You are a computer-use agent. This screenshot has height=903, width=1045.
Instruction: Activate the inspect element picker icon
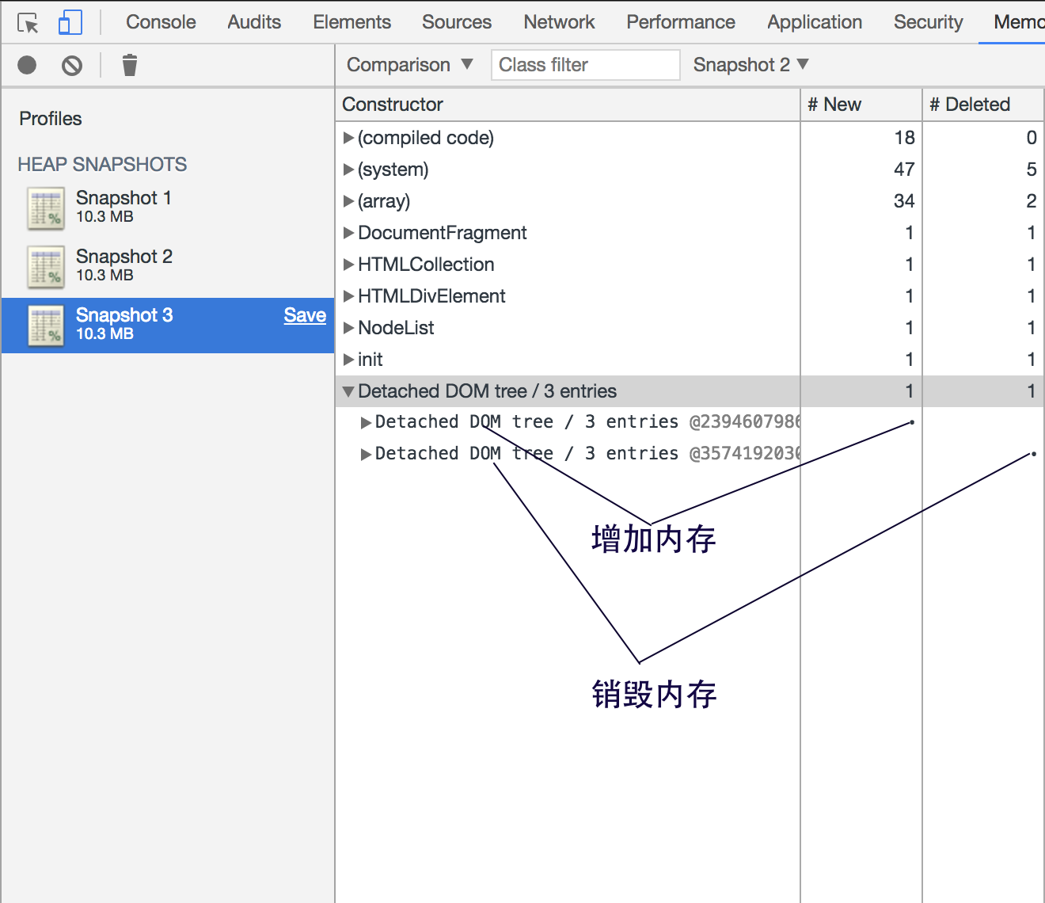point(28,23)
